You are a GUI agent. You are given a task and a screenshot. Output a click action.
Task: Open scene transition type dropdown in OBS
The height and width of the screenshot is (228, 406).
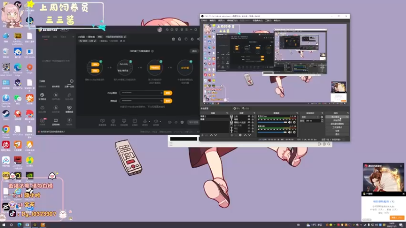[310, 117]
